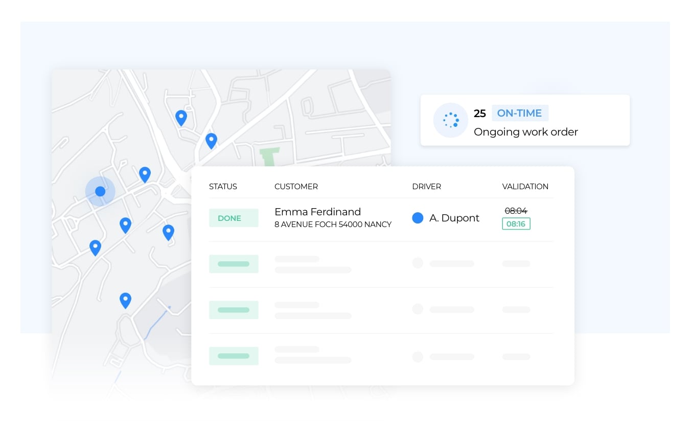
Task: Select the map pin nearest the green park
Action: pos(211,141)
